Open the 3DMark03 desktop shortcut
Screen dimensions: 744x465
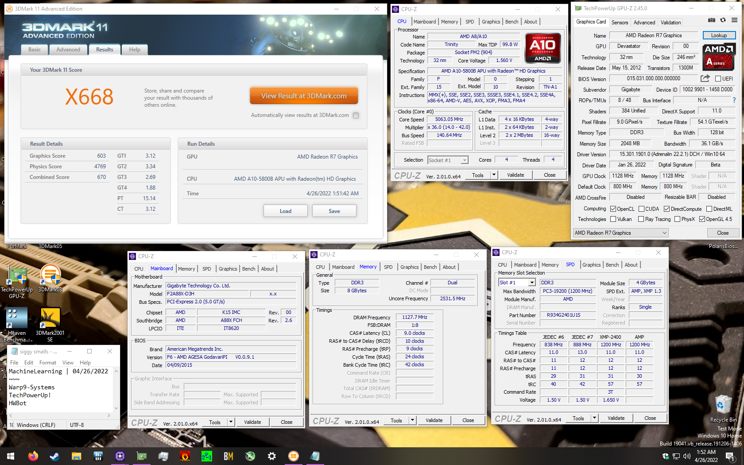coord(50,279)
